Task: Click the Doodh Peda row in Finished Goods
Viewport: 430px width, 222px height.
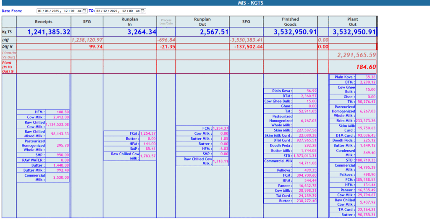Action: coord(290,145)
